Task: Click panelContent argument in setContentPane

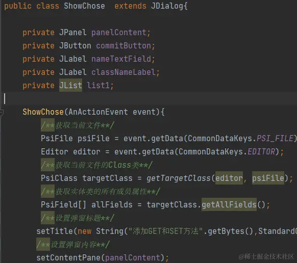Action: [x=132, y=258]
